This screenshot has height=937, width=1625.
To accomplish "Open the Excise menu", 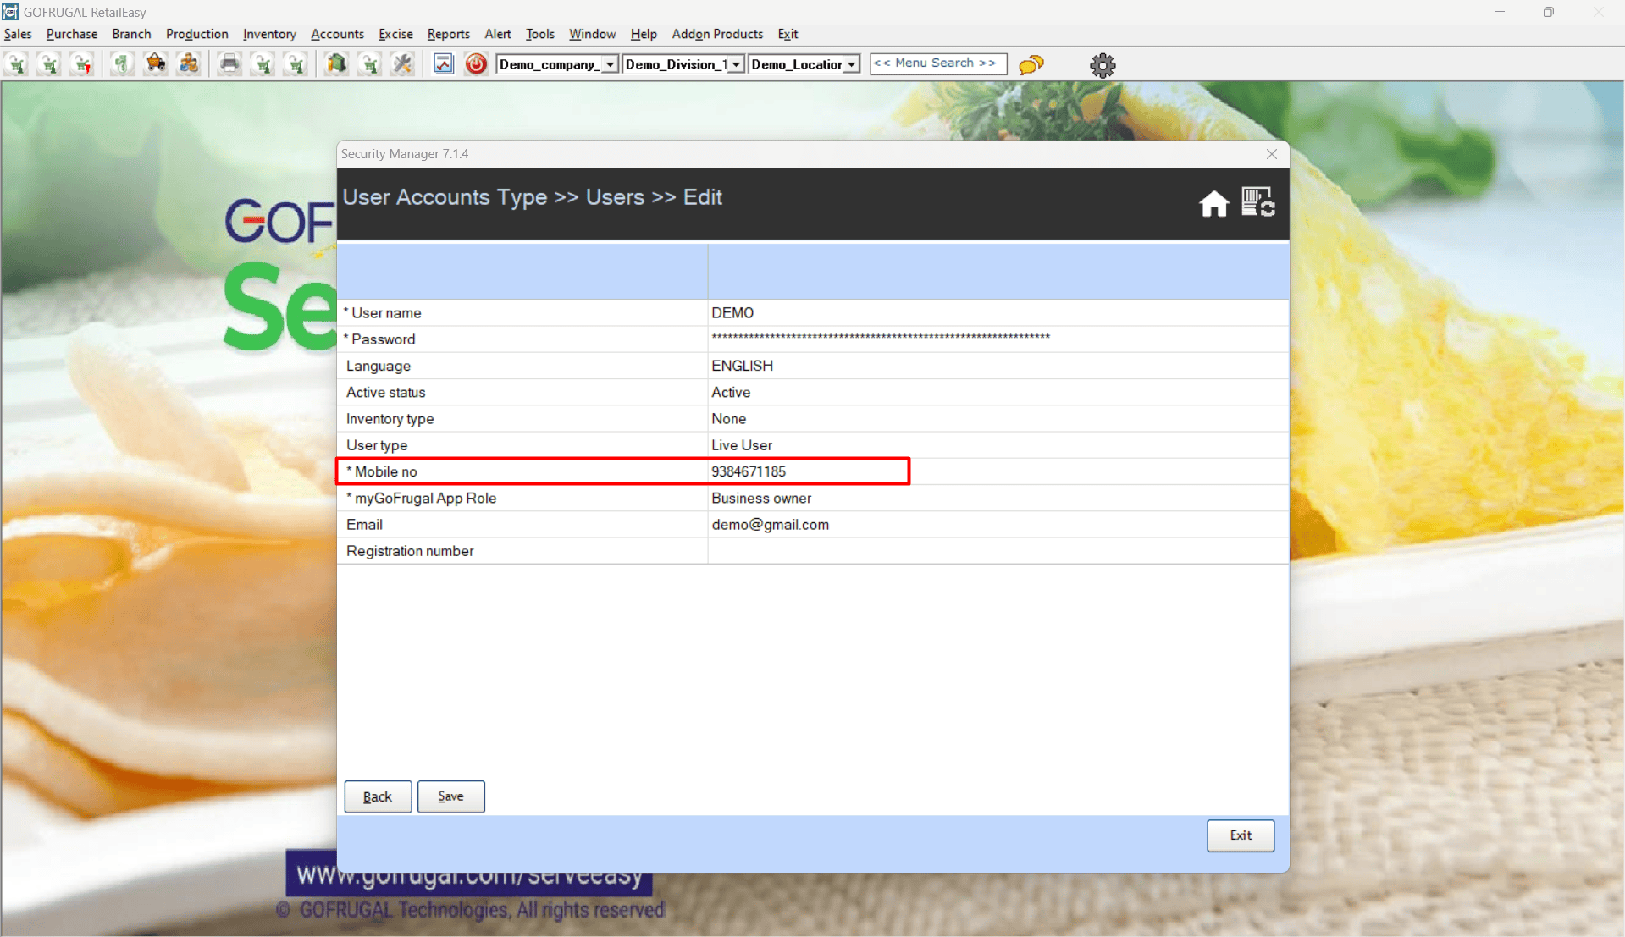I will [x=395, y=34].
